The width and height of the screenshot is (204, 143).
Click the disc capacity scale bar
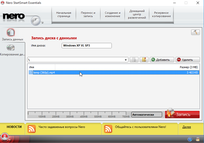click(x=79, y=115)
